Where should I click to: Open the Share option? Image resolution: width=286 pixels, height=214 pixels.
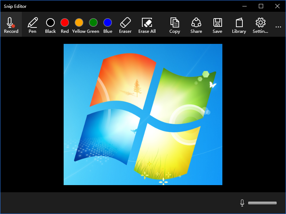196,25
